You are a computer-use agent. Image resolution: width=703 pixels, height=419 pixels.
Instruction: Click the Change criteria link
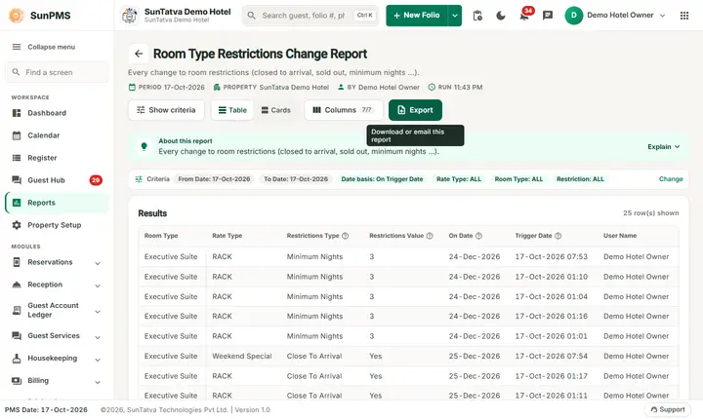(x=671, y=179)
